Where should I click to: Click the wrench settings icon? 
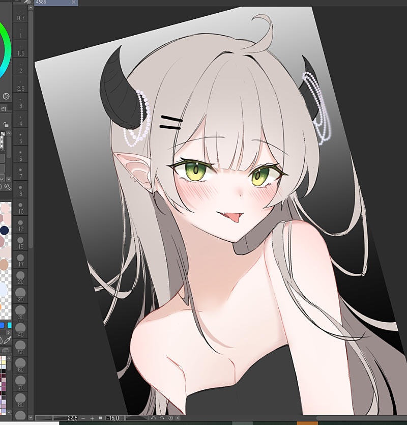(x=8, y=186)
